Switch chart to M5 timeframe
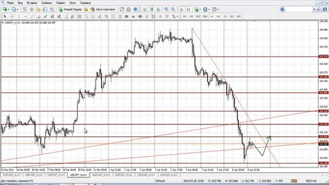 191,16
